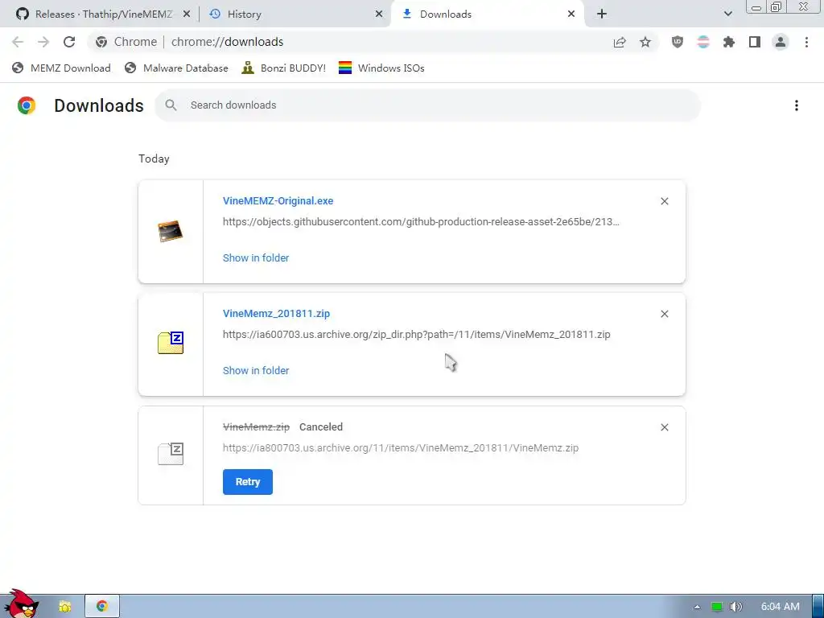Click the VineMEMZ-Original.exe file icon

coord(171,231)
